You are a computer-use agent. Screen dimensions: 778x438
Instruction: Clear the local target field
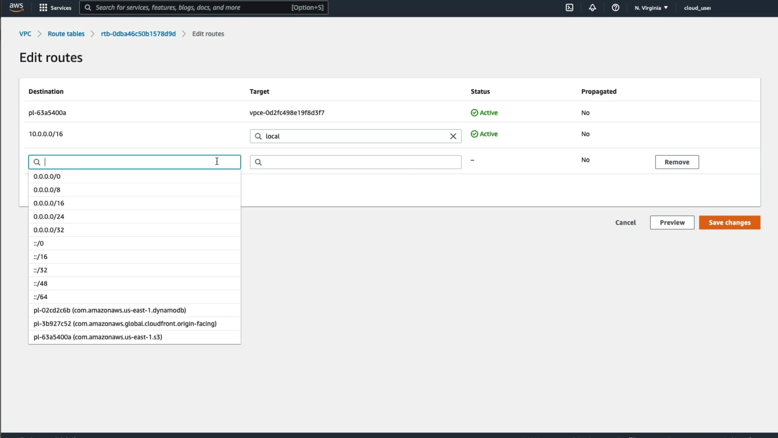[453, 136]
